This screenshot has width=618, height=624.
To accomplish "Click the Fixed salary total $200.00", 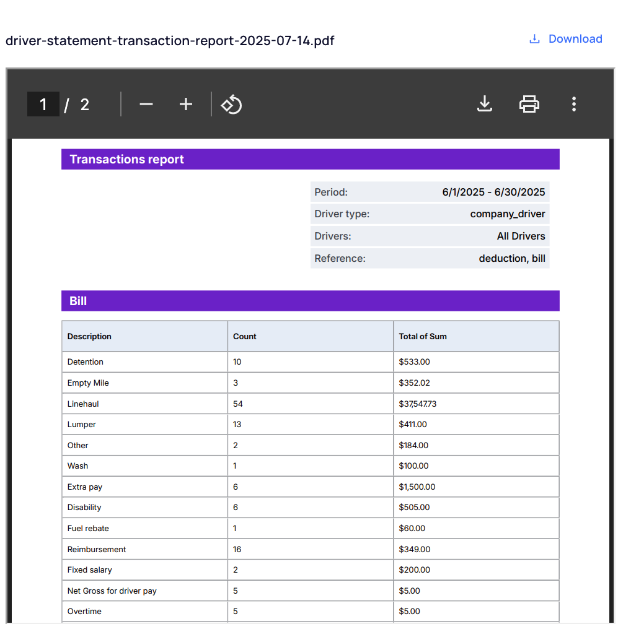I will [415, 570].
